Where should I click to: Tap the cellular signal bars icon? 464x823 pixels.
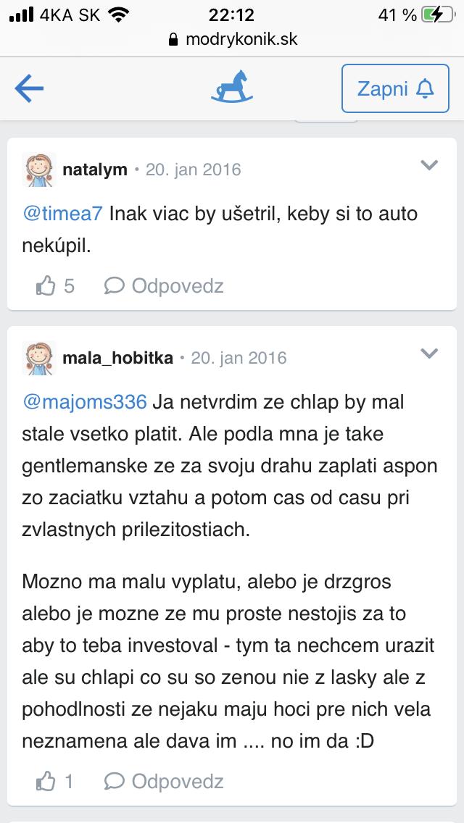[x=22, y=14]
